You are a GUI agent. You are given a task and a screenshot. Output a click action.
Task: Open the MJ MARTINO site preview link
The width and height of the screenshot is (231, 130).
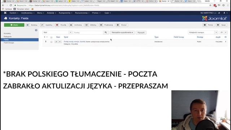210,13
